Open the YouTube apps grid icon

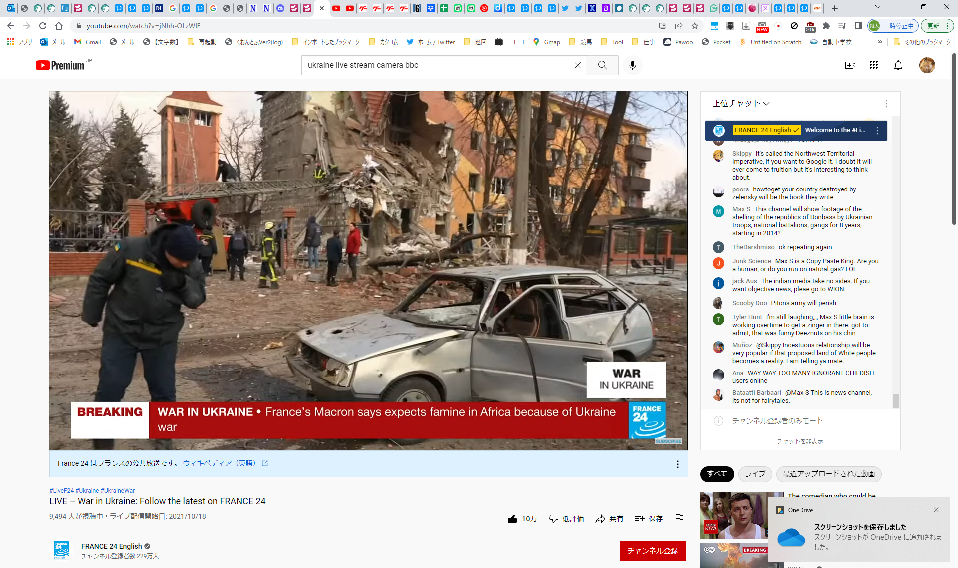874,65
